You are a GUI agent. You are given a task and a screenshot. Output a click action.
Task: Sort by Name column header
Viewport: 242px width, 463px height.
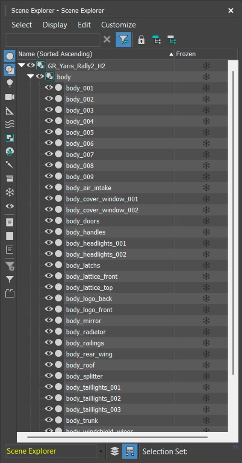[95, 54]
